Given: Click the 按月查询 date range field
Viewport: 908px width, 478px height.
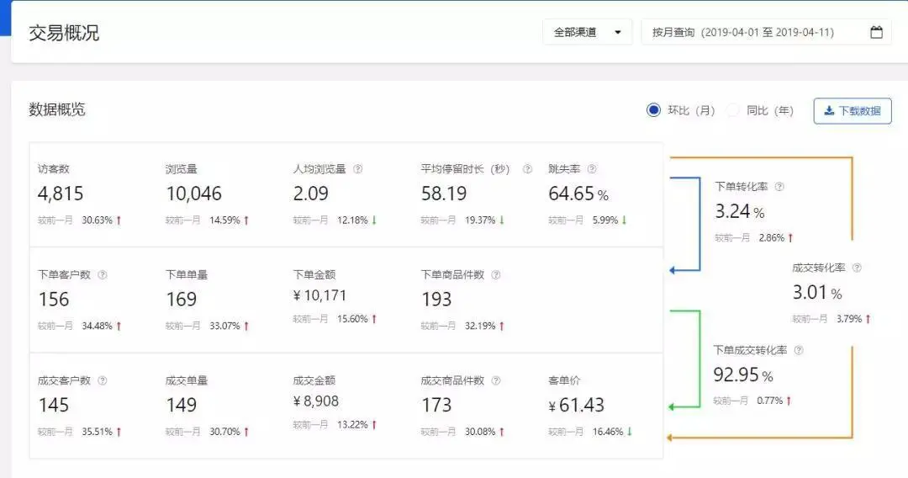Looking at the screenshot, I should click(x=766, y=32).
